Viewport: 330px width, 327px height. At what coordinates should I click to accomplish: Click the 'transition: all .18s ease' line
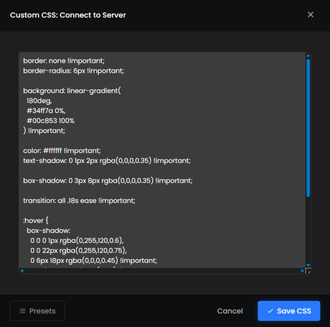coord(79,201)
